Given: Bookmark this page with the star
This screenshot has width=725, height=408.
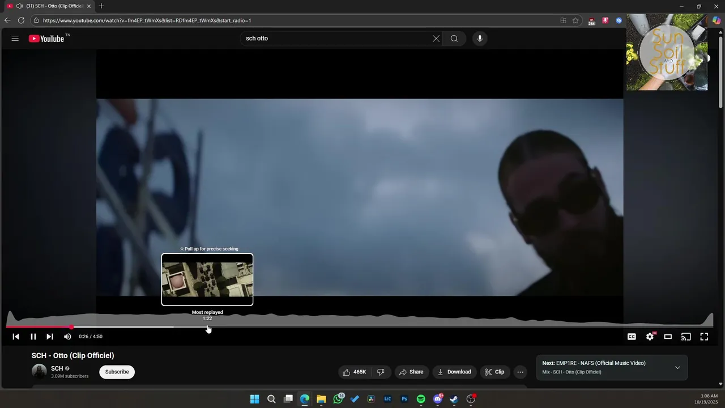Looking at the screenshot, I should (575, 20).
